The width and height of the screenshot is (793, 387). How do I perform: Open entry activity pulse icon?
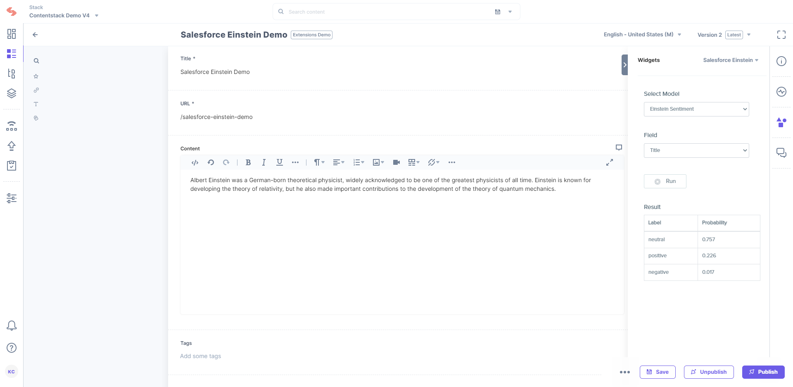(781, 92)
